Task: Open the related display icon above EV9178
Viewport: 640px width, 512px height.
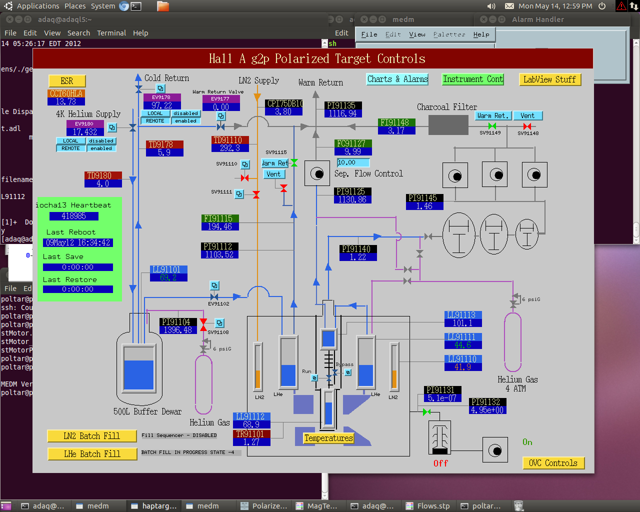Action: point(160,88)
